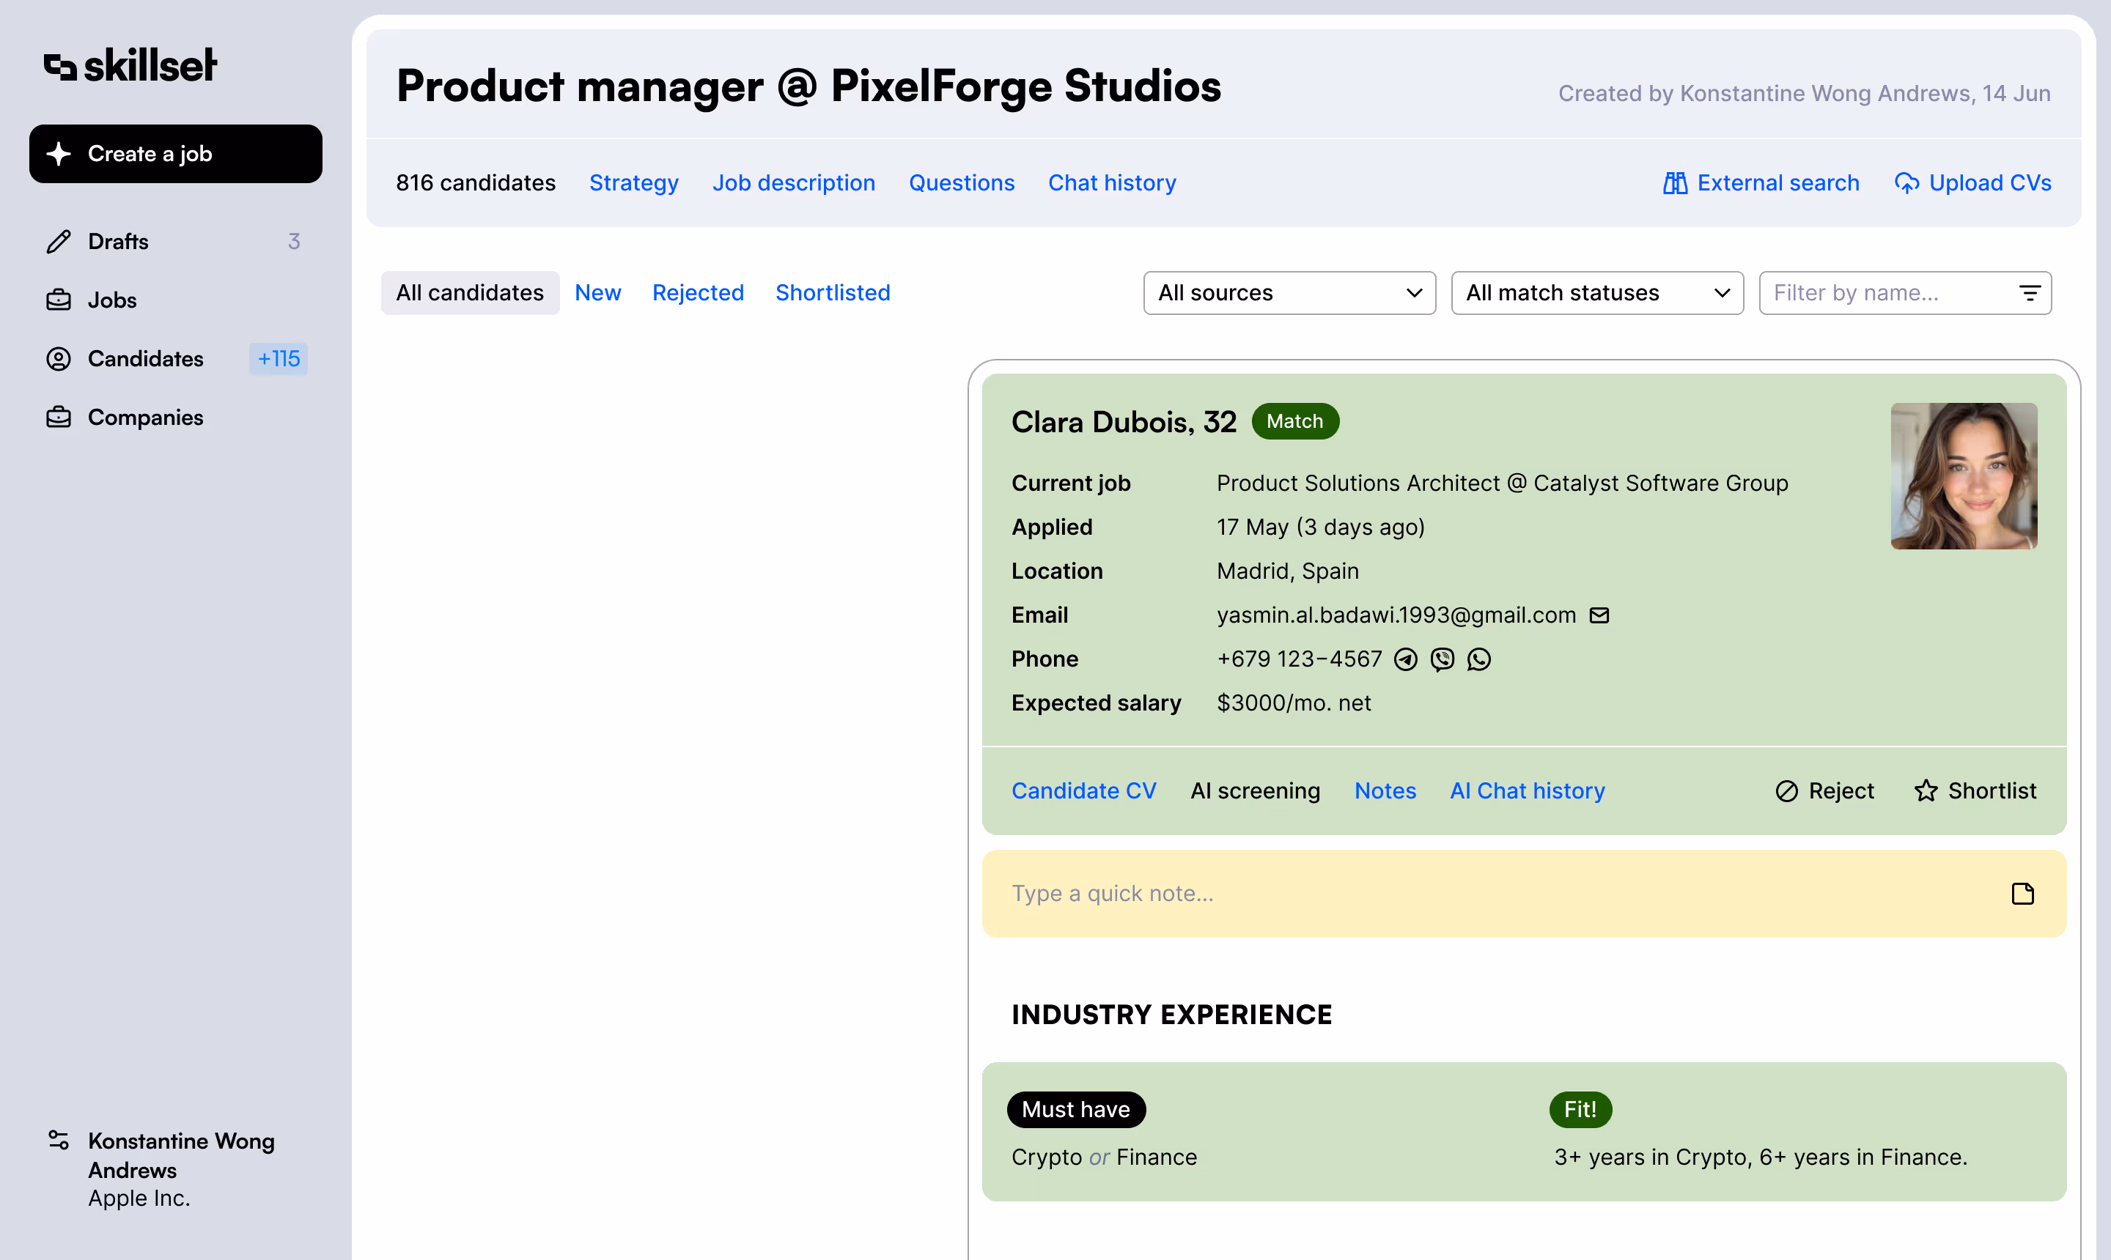2111x1260 pixels.
Task: Switch to the New tab
Action: pyautogui.click(x=598, y=293)
